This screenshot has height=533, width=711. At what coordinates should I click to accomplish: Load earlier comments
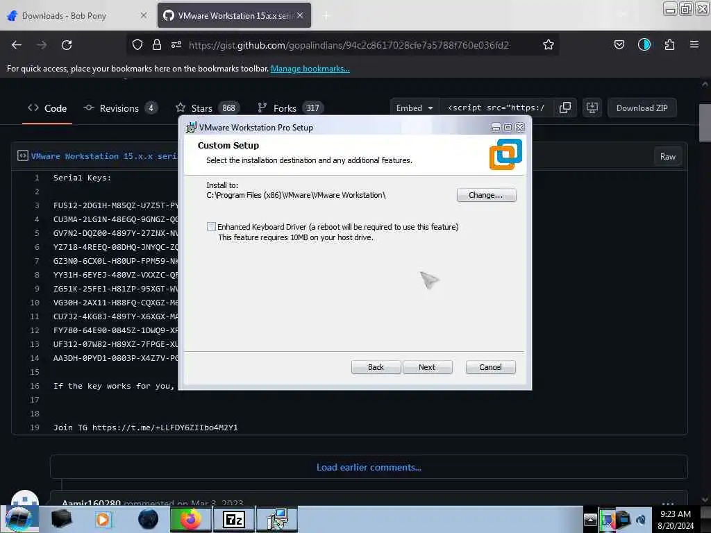click(369, 467)
